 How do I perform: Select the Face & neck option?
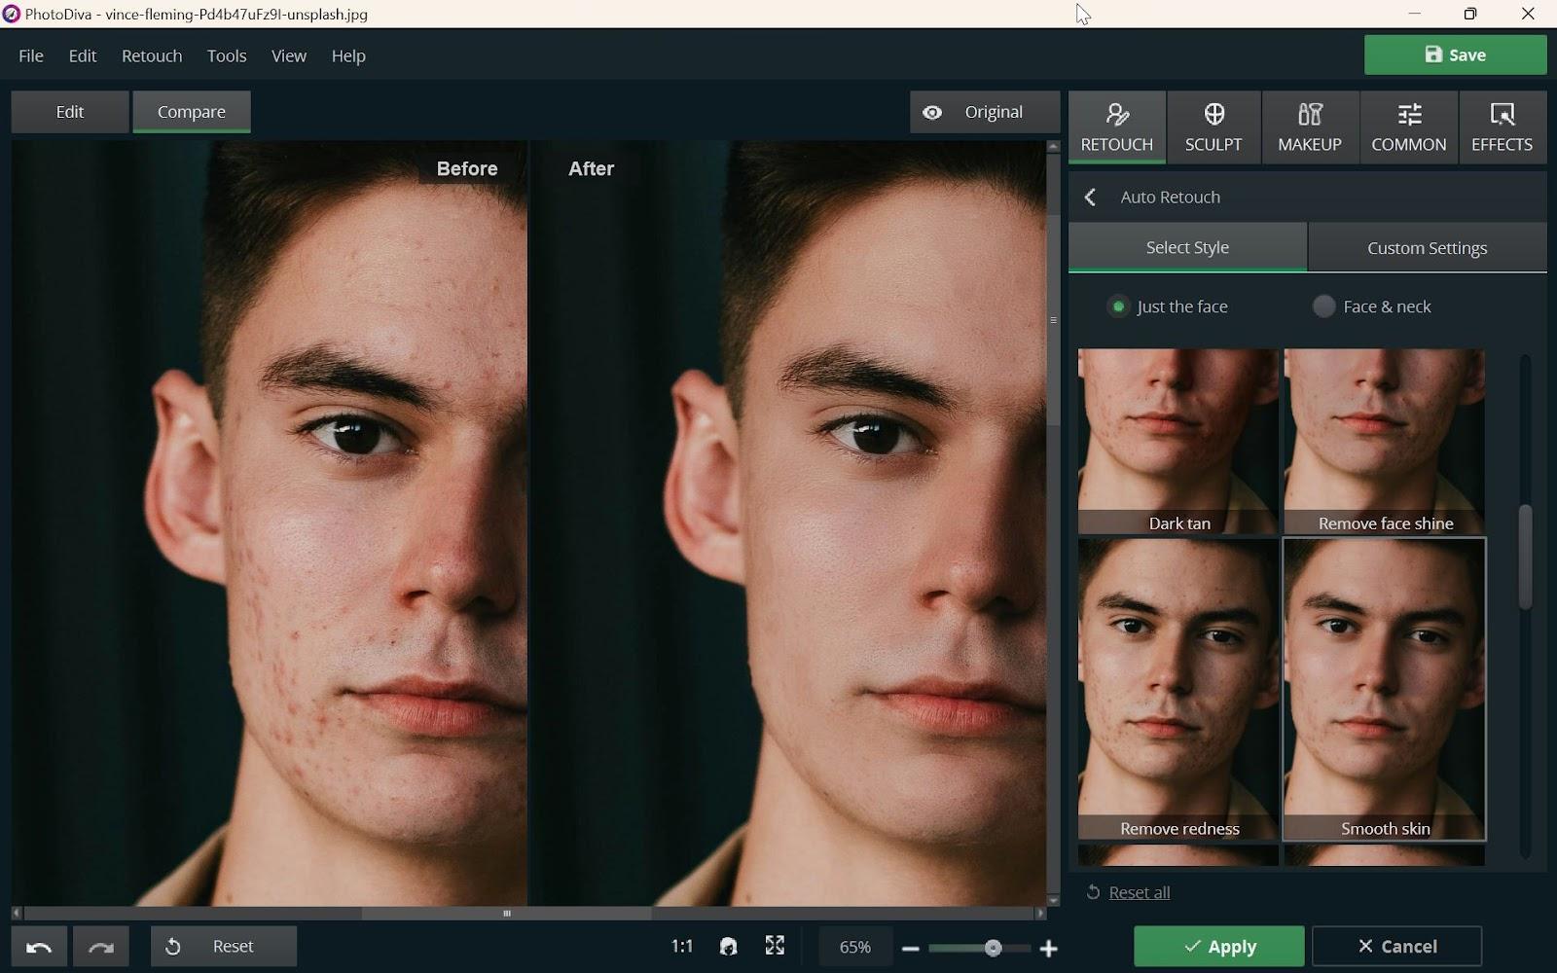[1323, 306]
